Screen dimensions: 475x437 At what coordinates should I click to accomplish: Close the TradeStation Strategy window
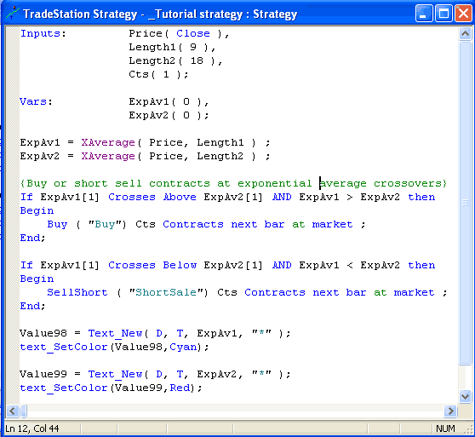463,14
